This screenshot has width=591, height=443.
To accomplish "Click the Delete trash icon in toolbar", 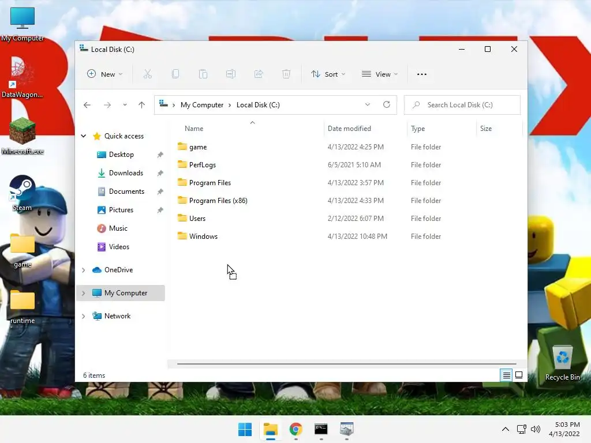I will (x=286, y=74).
